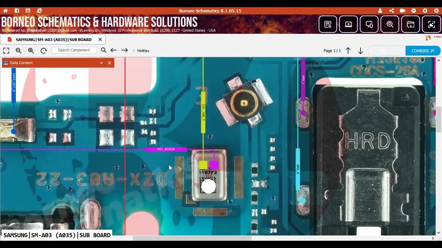Close the SAMSUNG SM-A03 SUB BOARD tab
Image resolution: width=442 pixels, height=248 pixels.
(100, 40)
